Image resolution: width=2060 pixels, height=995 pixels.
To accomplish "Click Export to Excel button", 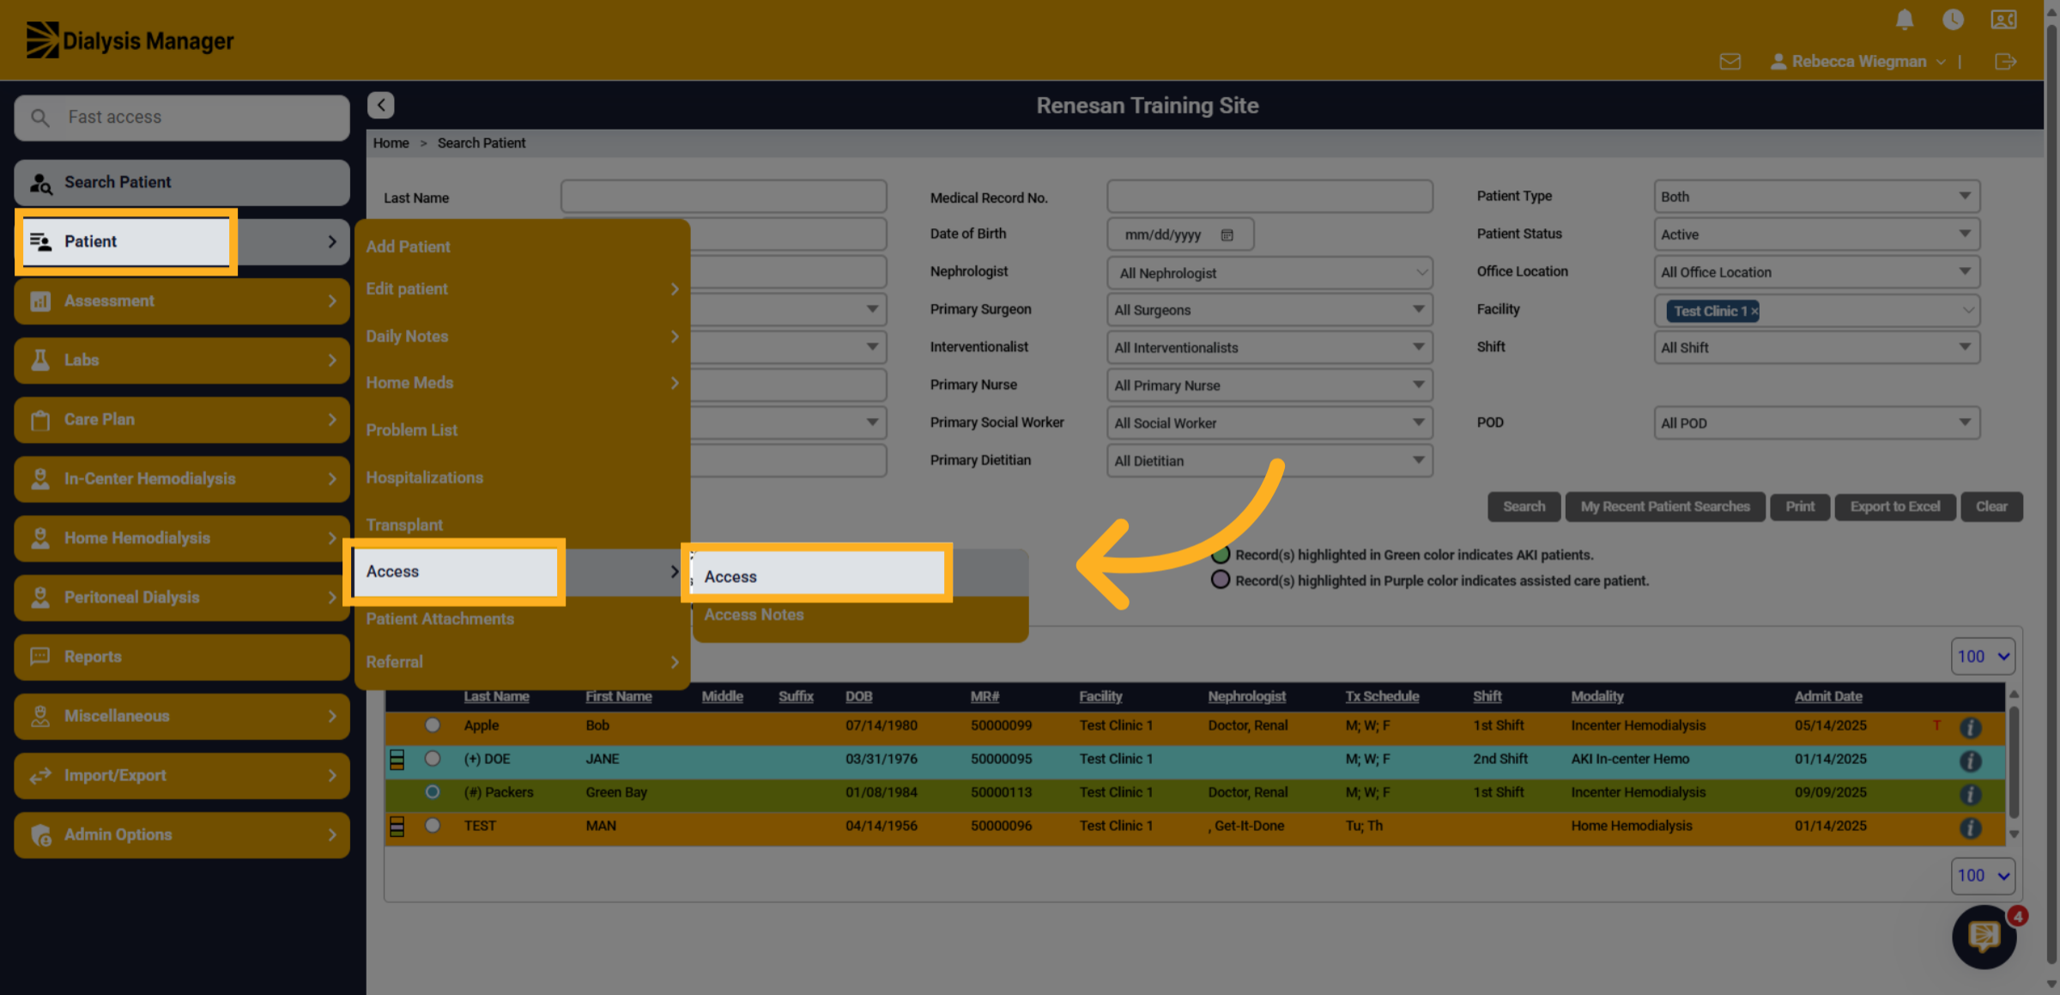I will pos(1894,507).
